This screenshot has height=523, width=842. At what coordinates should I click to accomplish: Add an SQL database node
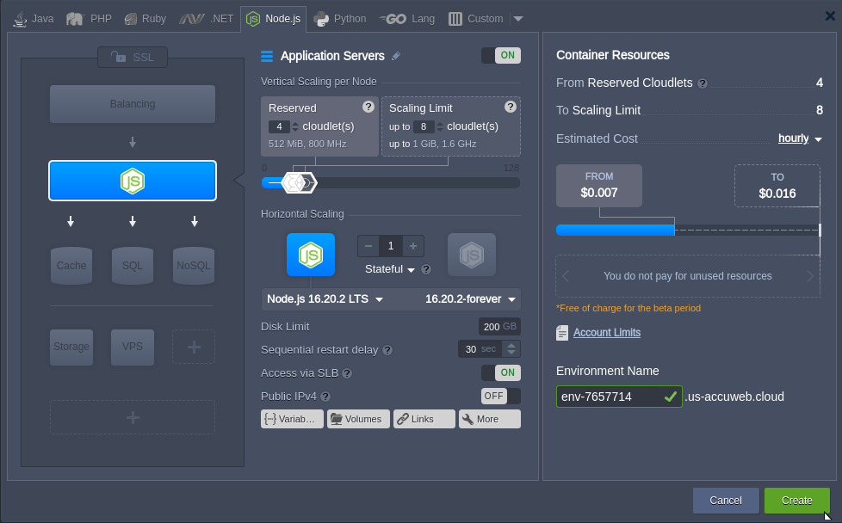pyautogui.click(x=133, y=265)
